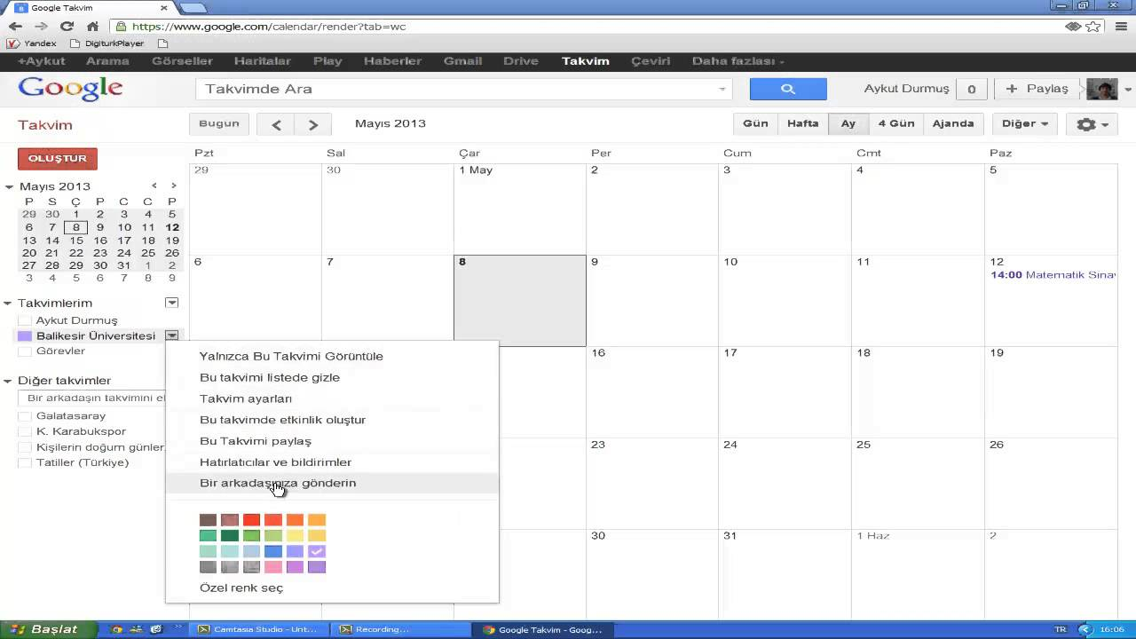Toggle Kişilerin doğum günleri calendar
The width and height of the screenshot is (1136, 639).
click(25, 447)
